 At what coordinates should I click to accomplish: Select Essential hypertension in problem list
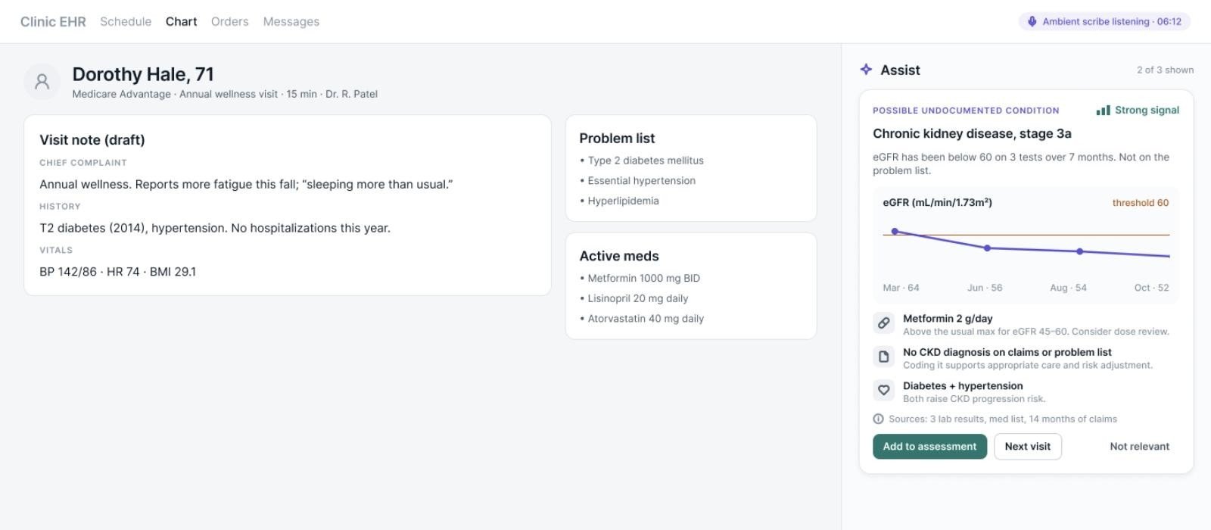click(637, 181)
